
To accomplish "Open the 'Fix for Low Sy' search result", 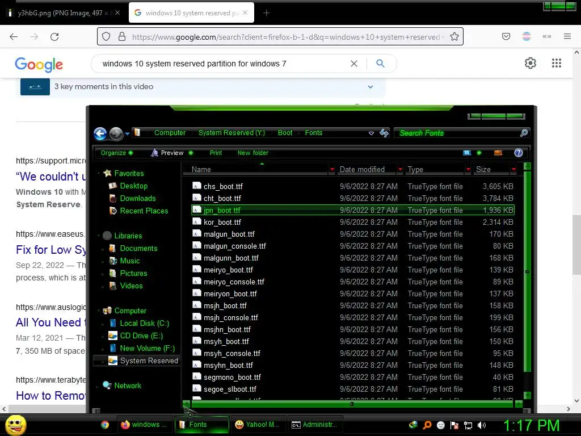I will 50,250.
